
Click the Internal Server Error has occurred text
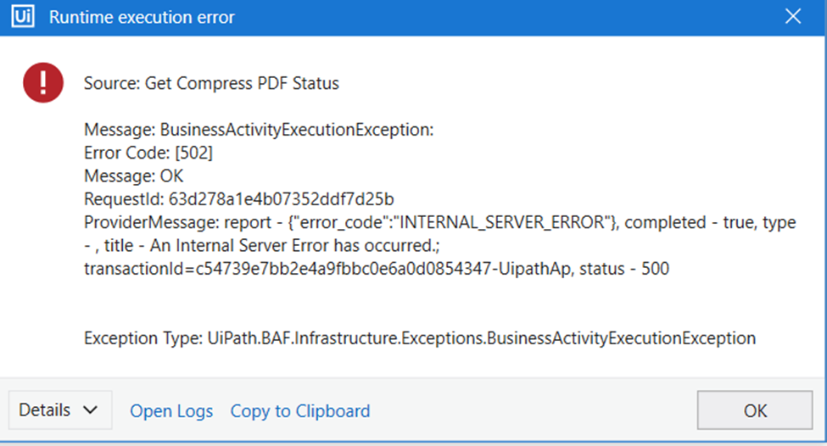(x=295, y=246)
